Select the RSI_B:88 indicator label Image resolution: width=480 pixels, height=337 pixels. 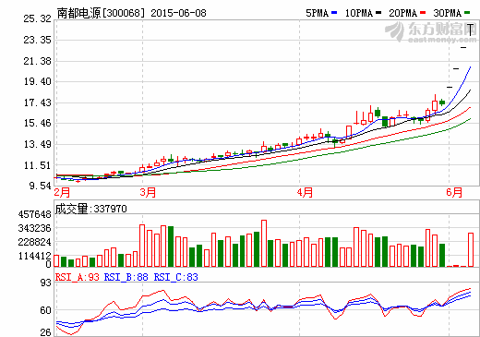[x=126, y=277]
